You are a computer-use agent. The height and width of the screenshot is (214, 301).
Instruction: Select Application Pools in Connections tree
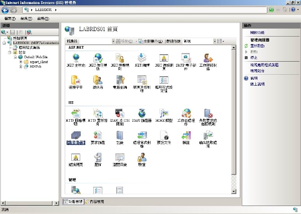point(29,48)
